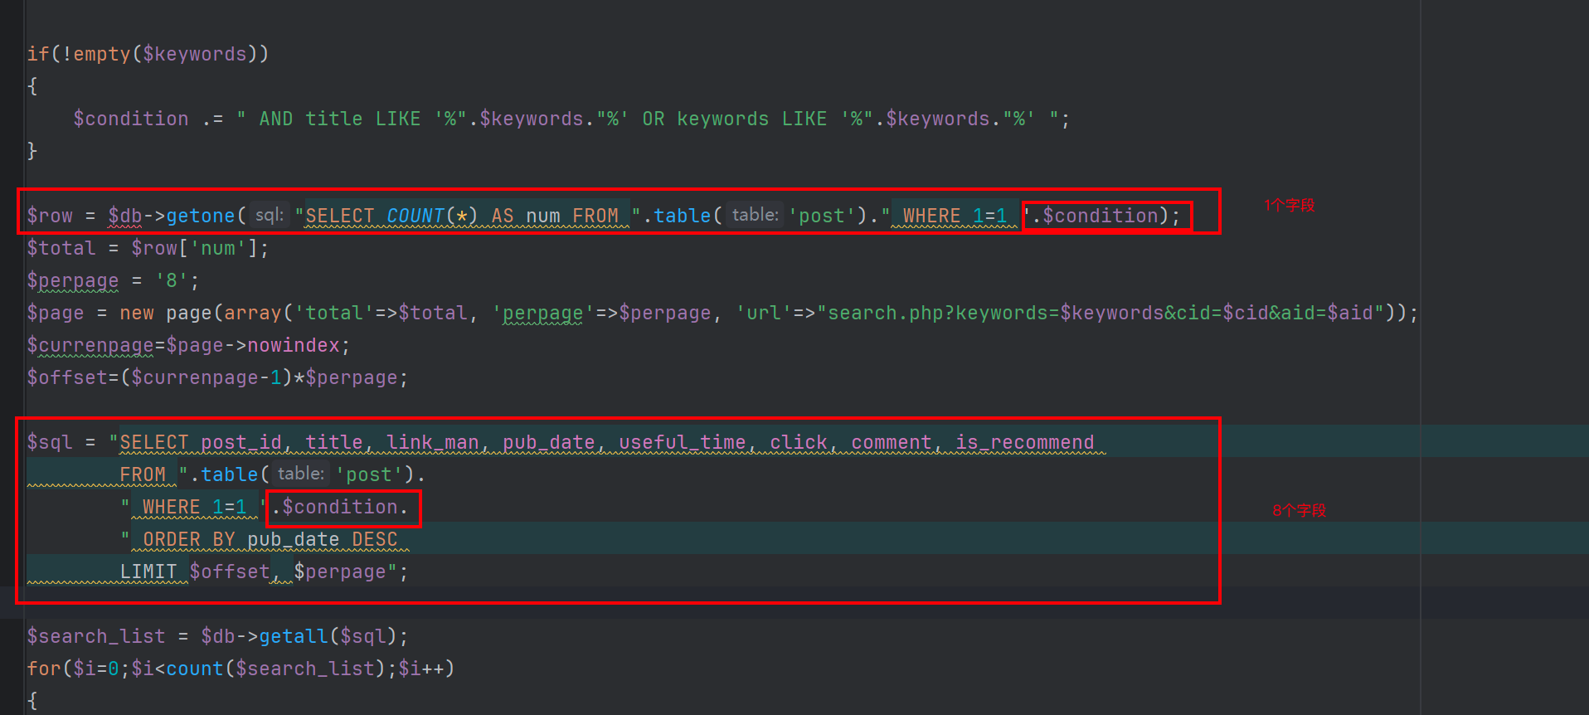The width and height of the screenshot is (1589, 715).
Task: Click $offset at the start of its assignment line
Action: point(67,377)
